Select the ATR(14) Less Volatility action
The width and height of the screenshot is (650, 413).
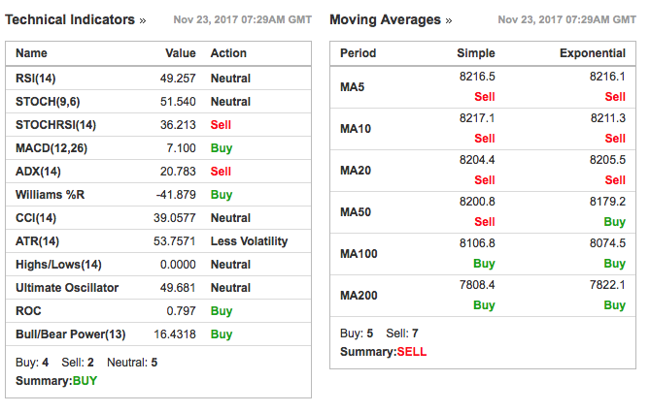tap(249, 241)
